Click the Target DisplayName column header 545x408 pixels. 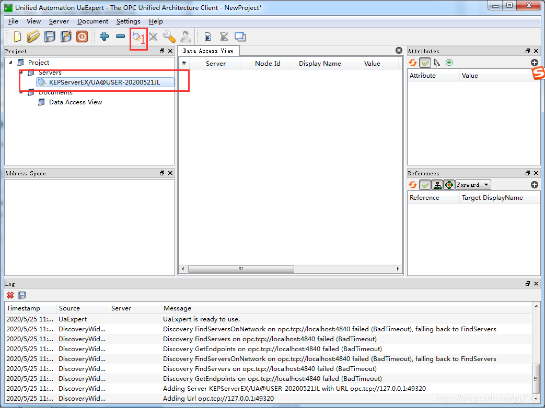tap(500, 198)
